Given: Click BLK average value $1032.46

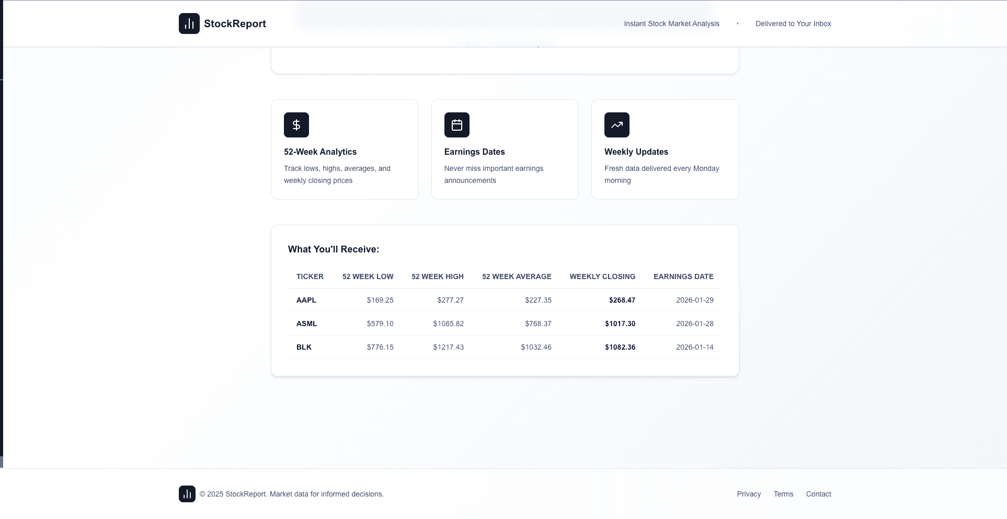Looking at the screenshot, I should point(536,347).
